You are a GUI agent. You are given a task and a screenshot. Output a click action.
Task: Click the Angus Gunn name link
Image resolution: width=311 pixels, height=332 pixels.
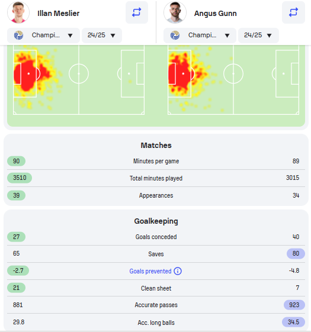click(x=216, y=14)
